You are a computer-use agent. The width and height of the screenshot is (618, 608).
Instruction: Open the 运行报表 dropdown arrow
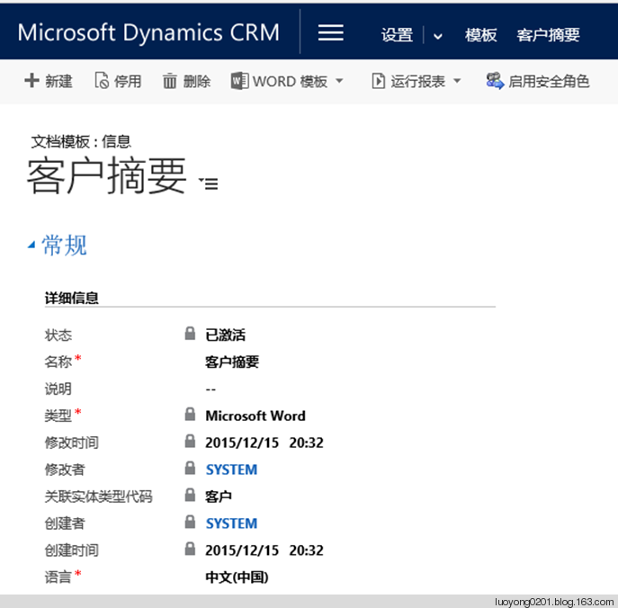[x=457, y=81]
